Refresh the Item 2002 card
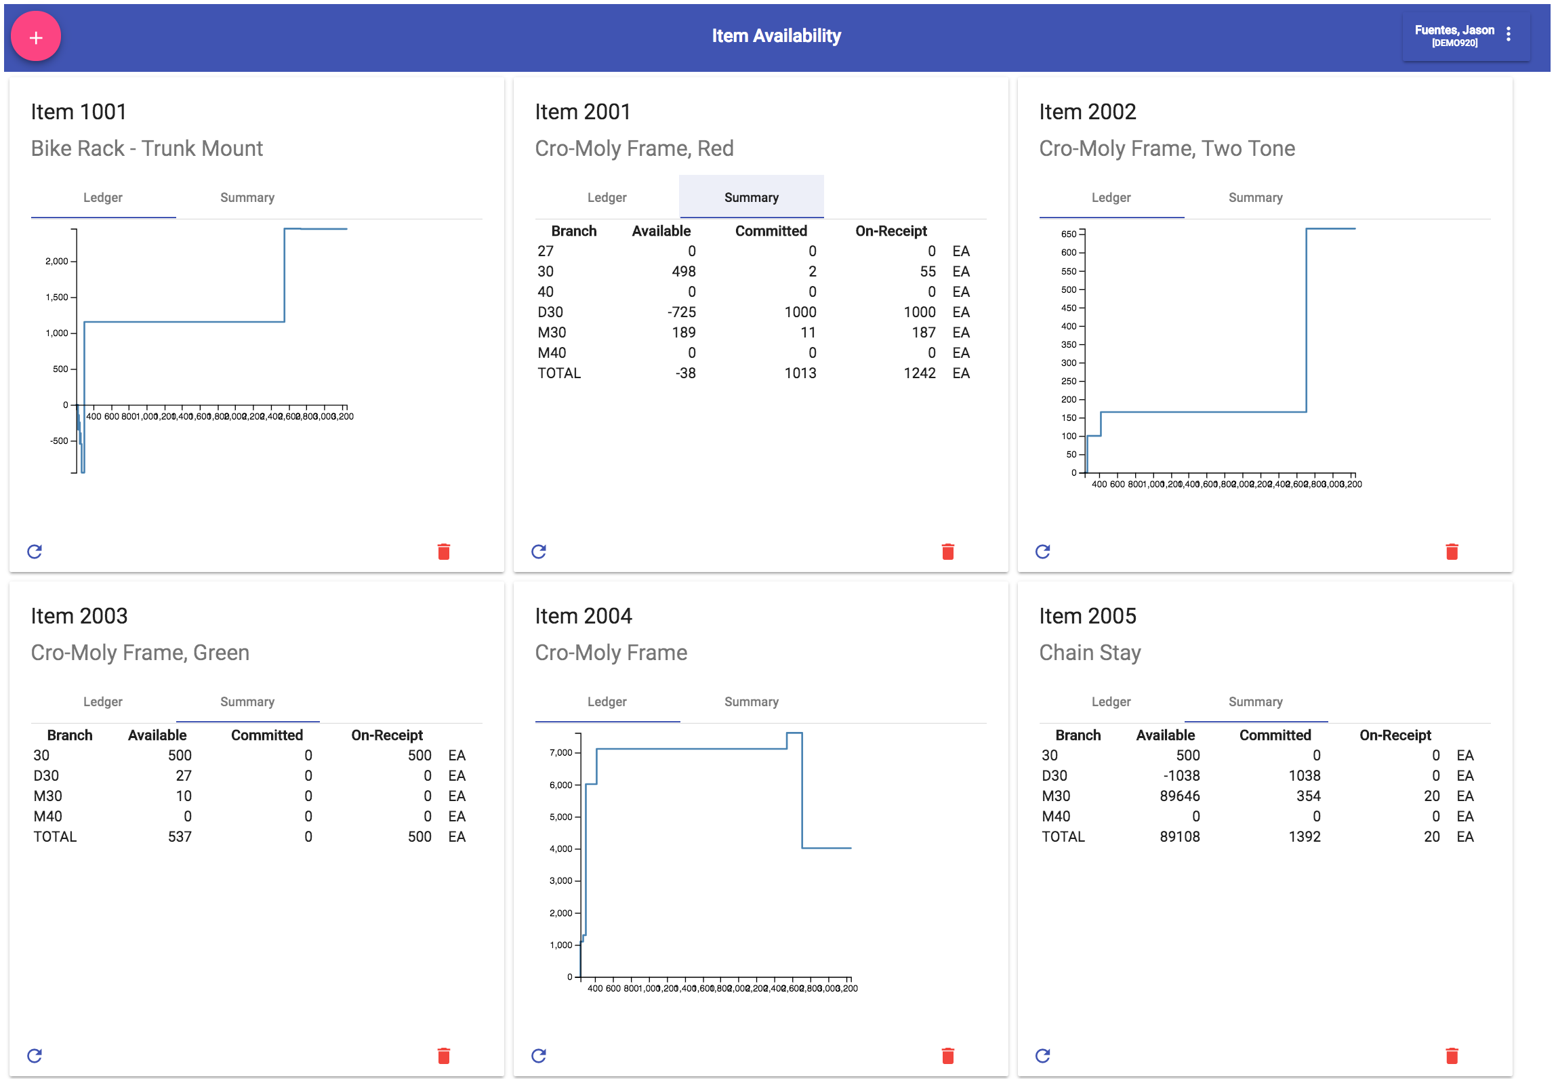 point(1043,552)
